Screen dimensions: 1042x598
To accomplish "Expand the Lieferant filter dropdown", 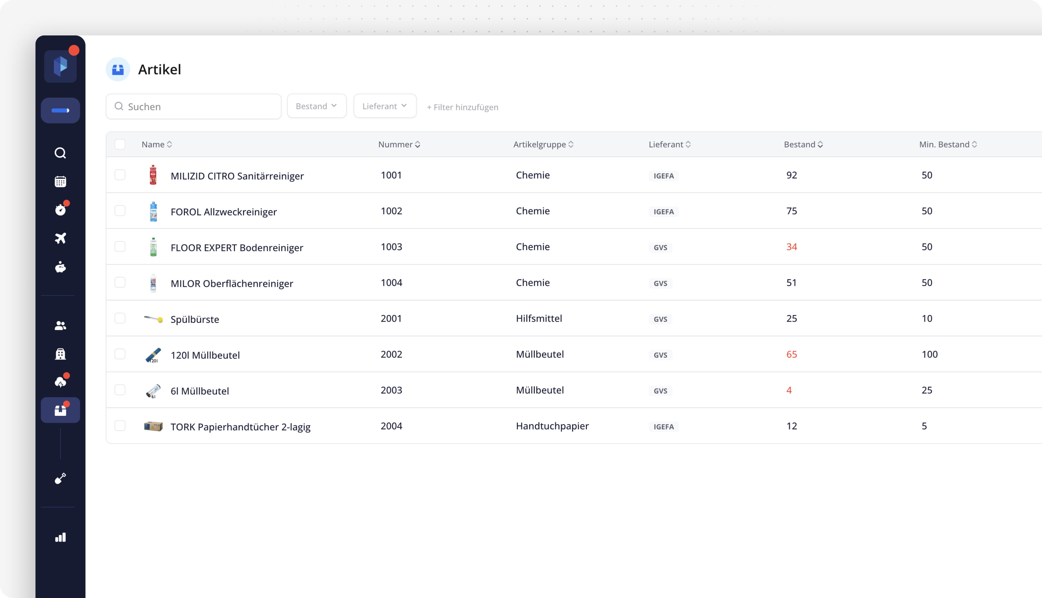I will pyautogui.click(x=385, y=106).
